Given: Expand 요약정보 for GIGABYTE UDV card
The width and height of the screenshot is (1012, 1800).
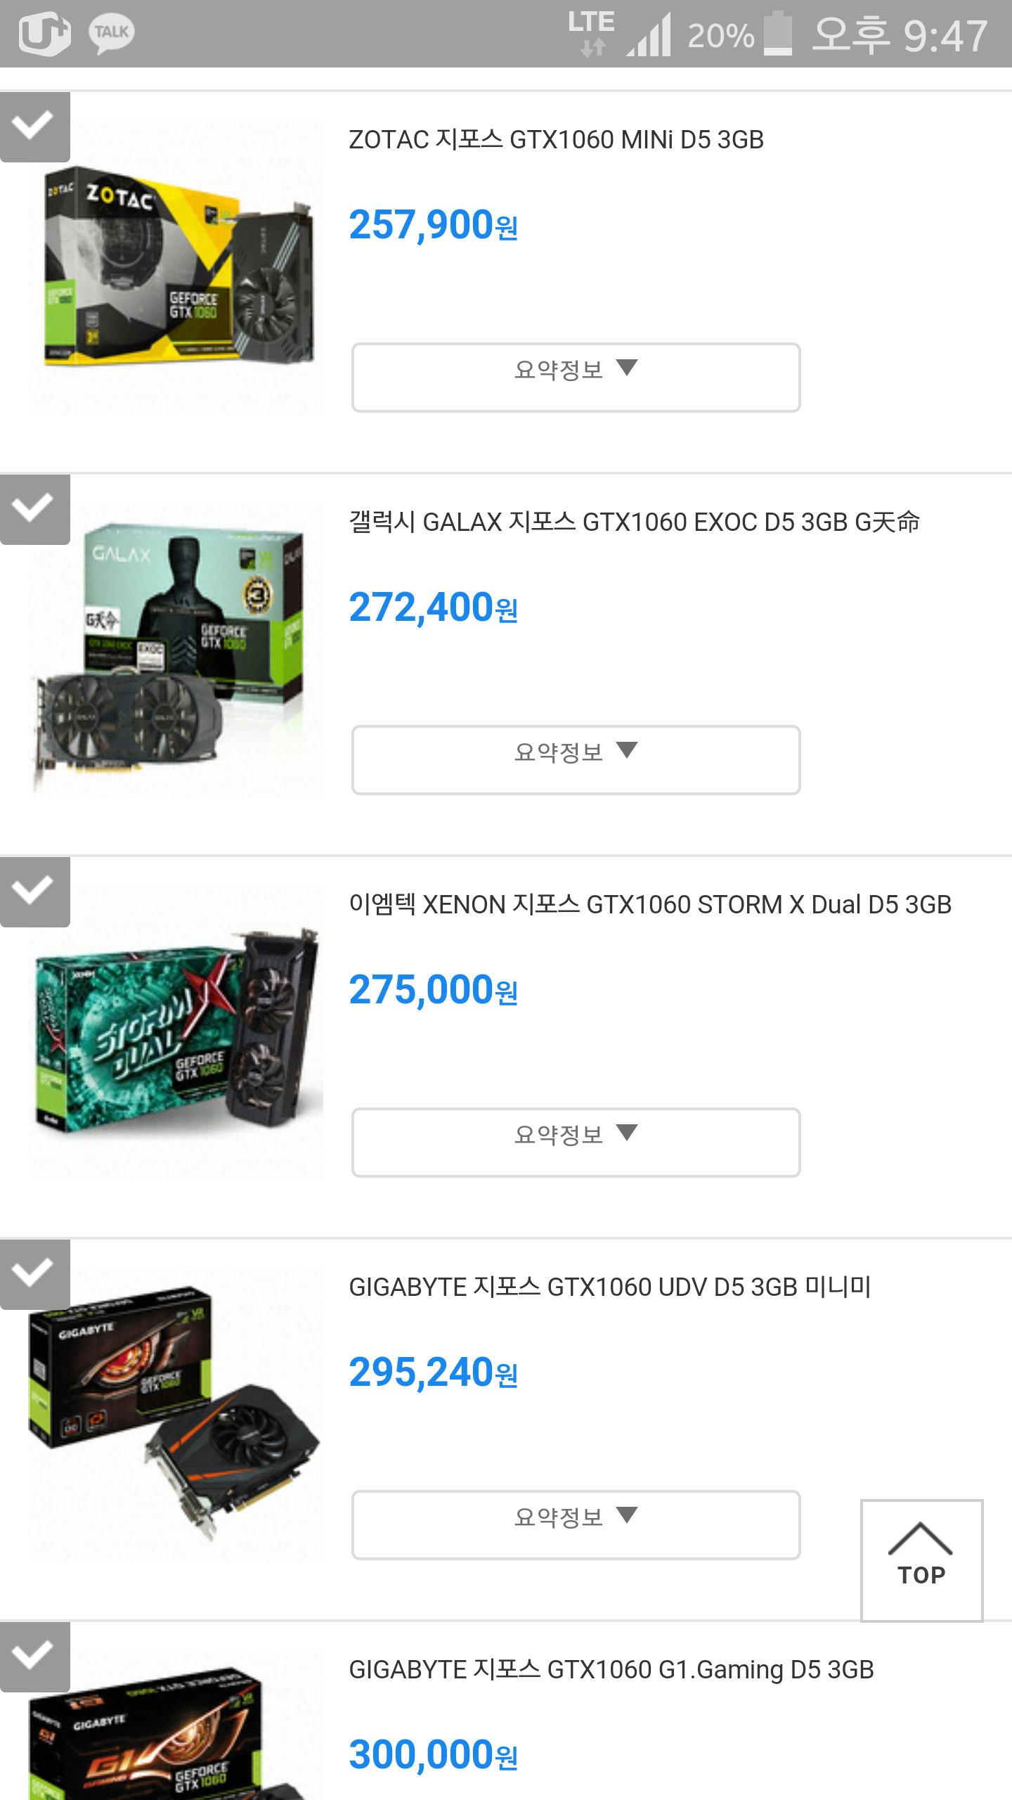Looking at the screenshot, I should [576, 1524].
